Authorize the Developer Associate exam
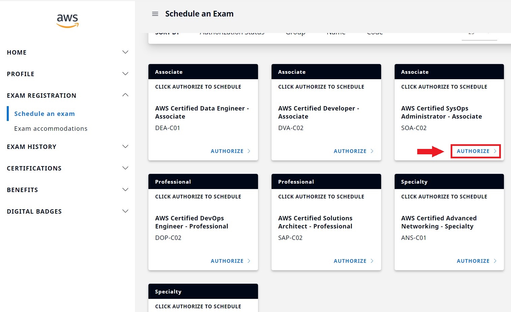511x312 pixels. pyautogui.click(x=353, y=151)
